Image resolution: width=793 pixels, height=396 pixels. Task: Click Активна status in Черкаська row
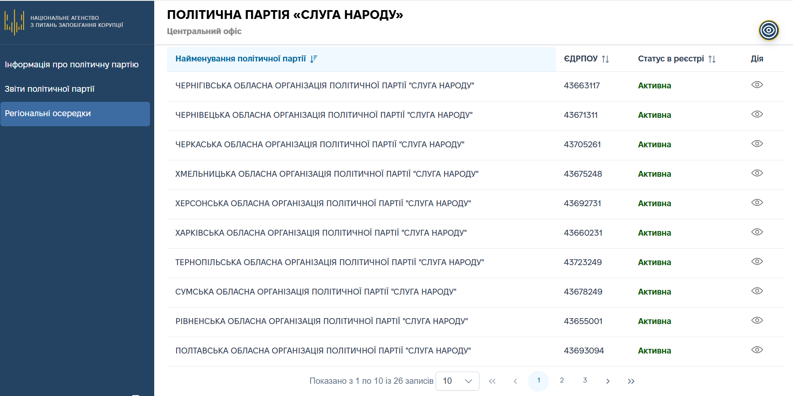point(654,145)
